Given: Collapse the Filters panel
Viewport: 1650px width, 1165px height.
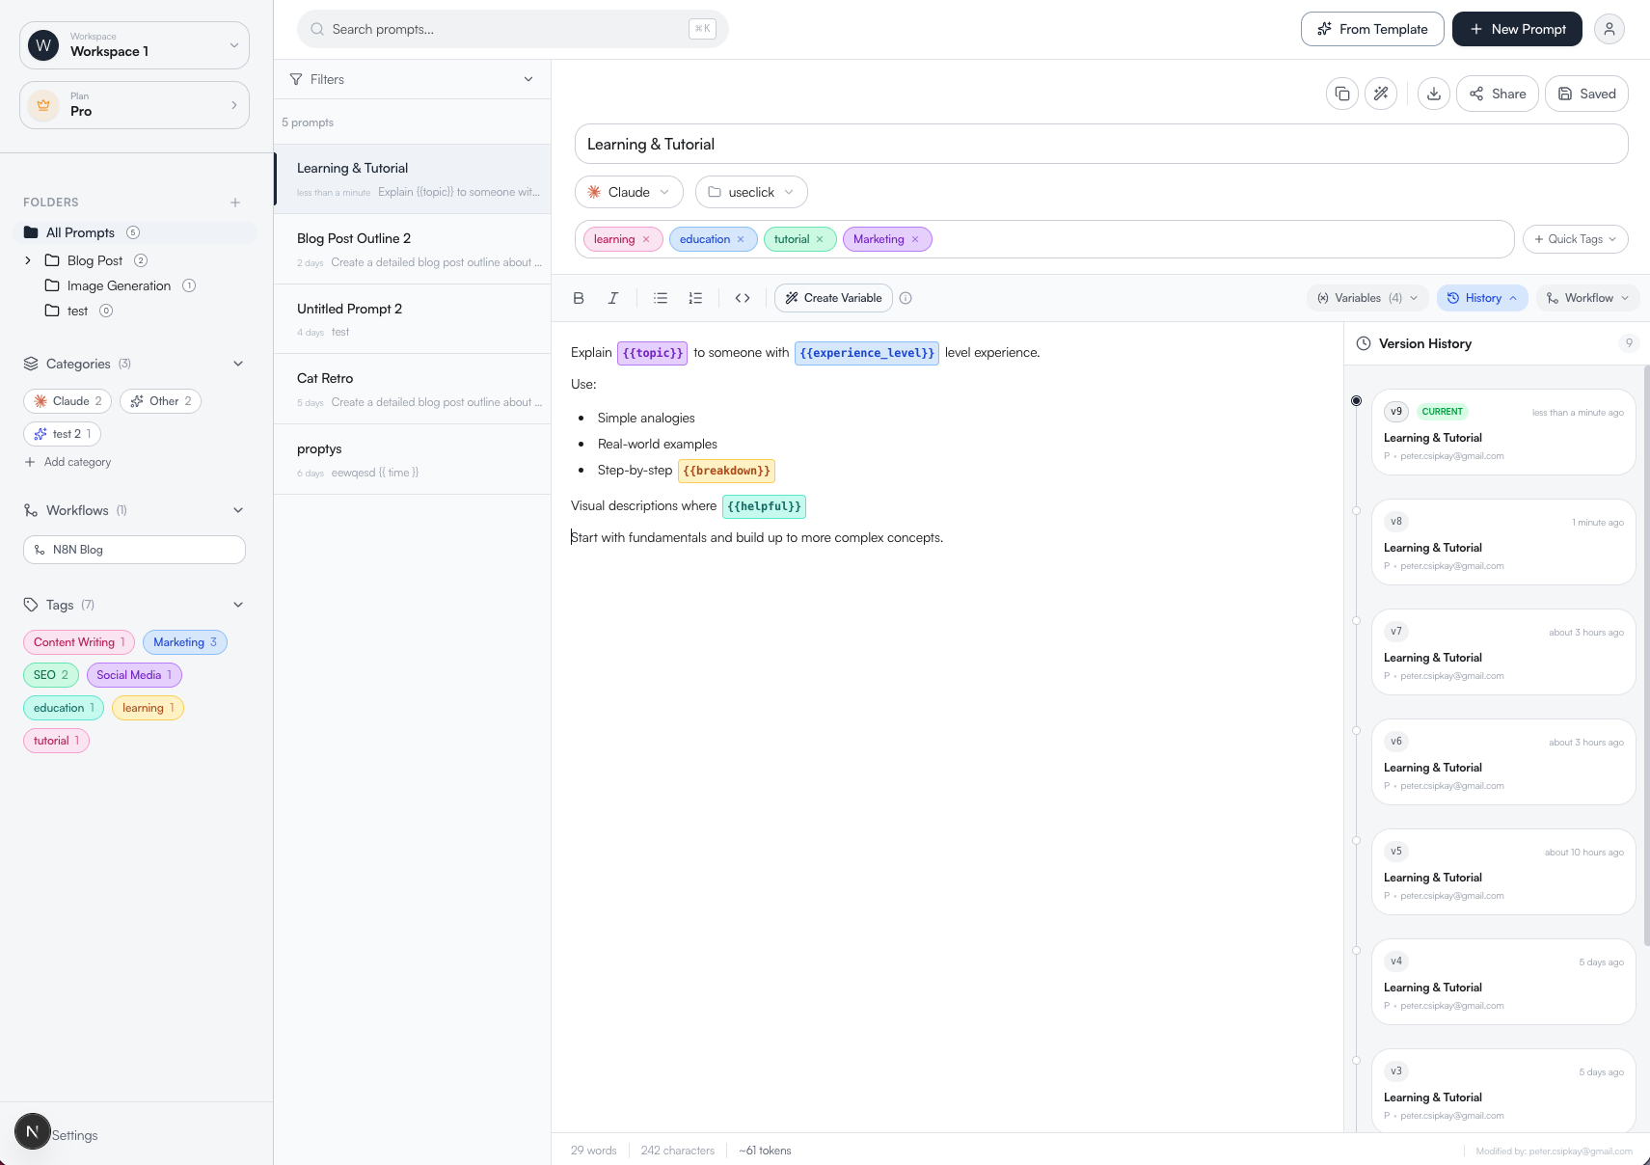Looking at the screenshot, I should pos(527,79).
